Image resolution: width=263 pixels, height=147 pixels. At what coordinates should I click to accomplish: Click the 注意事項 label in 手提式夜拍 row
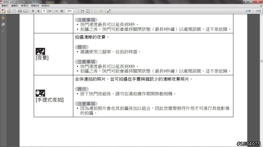86,104
